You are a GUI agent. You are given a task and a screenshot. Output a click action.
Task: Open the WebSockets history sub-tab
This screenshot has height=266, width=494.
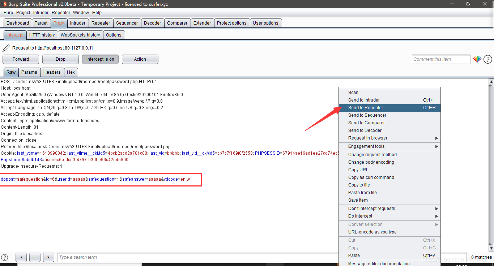80,35
